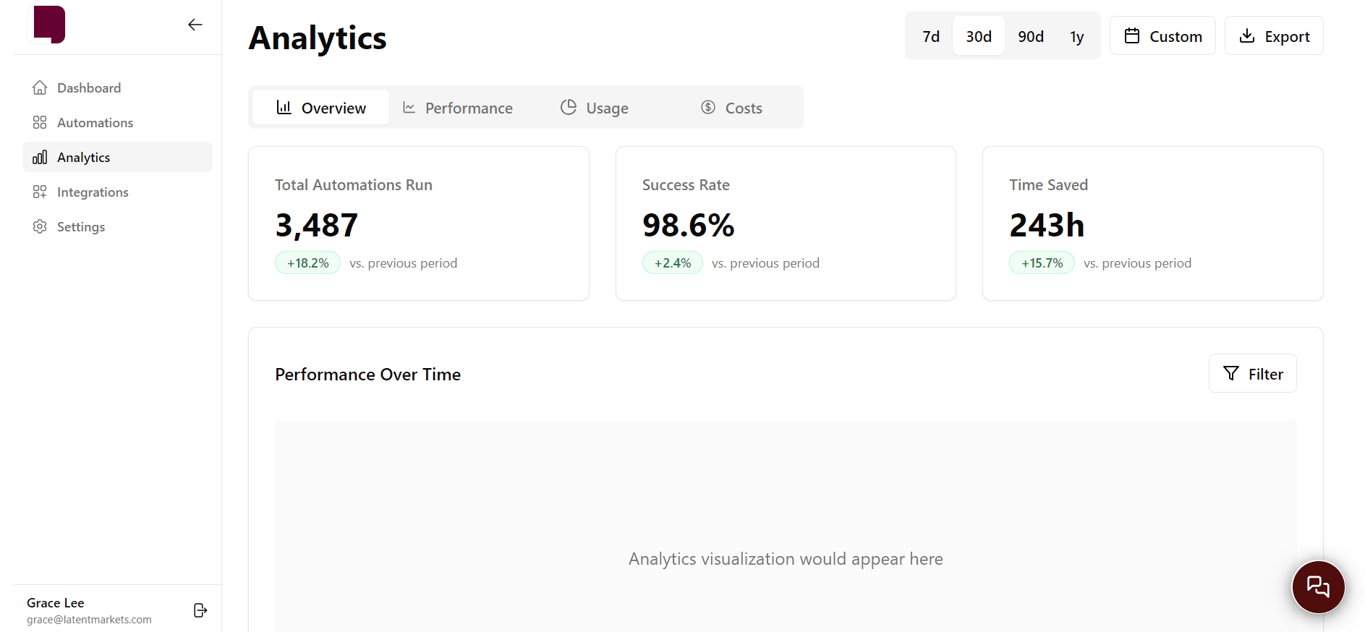Click the Integrations plus-grid icon
Screen dimensions: 1365x632
pos(40,192)
